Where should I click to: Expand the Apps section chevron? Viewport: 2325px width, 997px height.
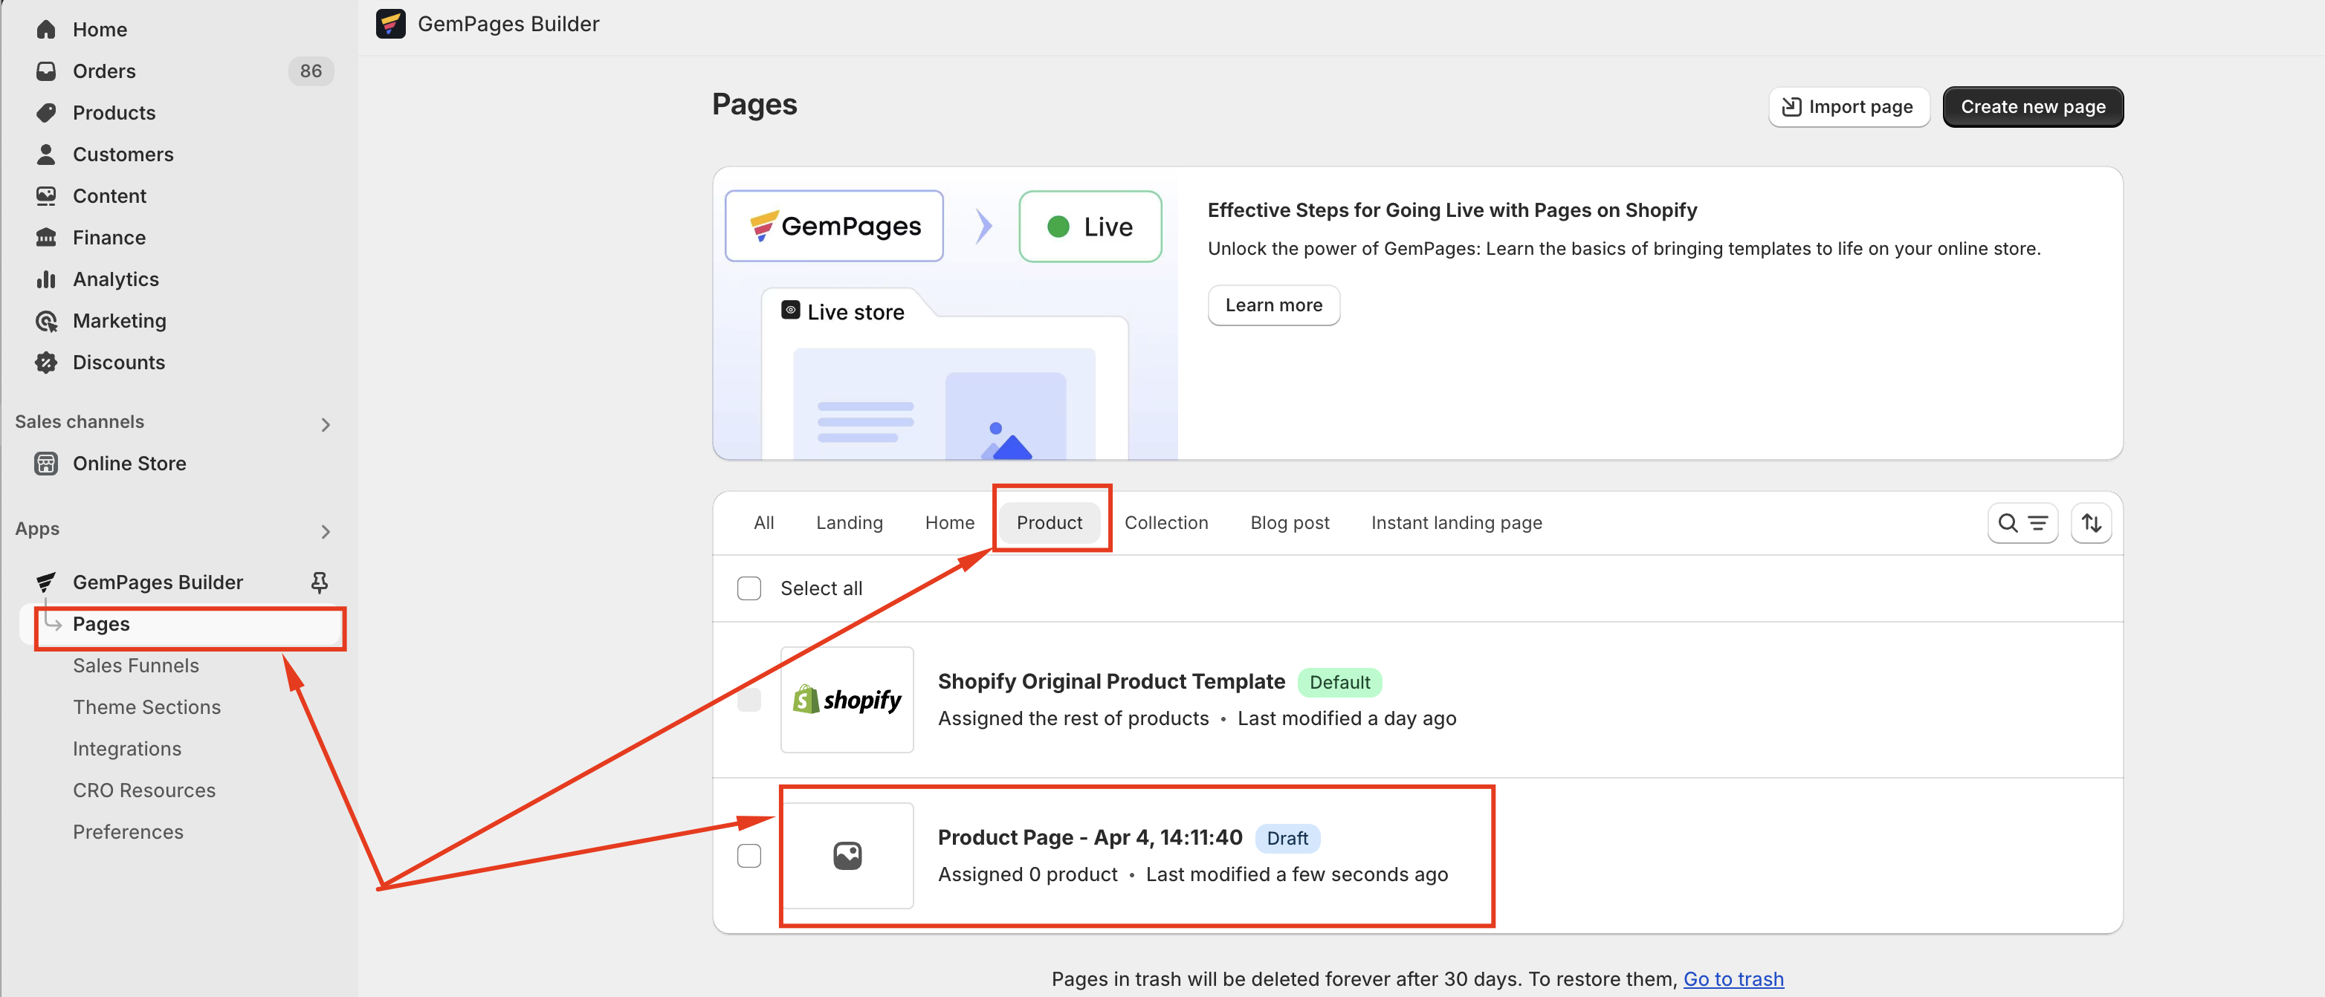click(x=325, y=531)
